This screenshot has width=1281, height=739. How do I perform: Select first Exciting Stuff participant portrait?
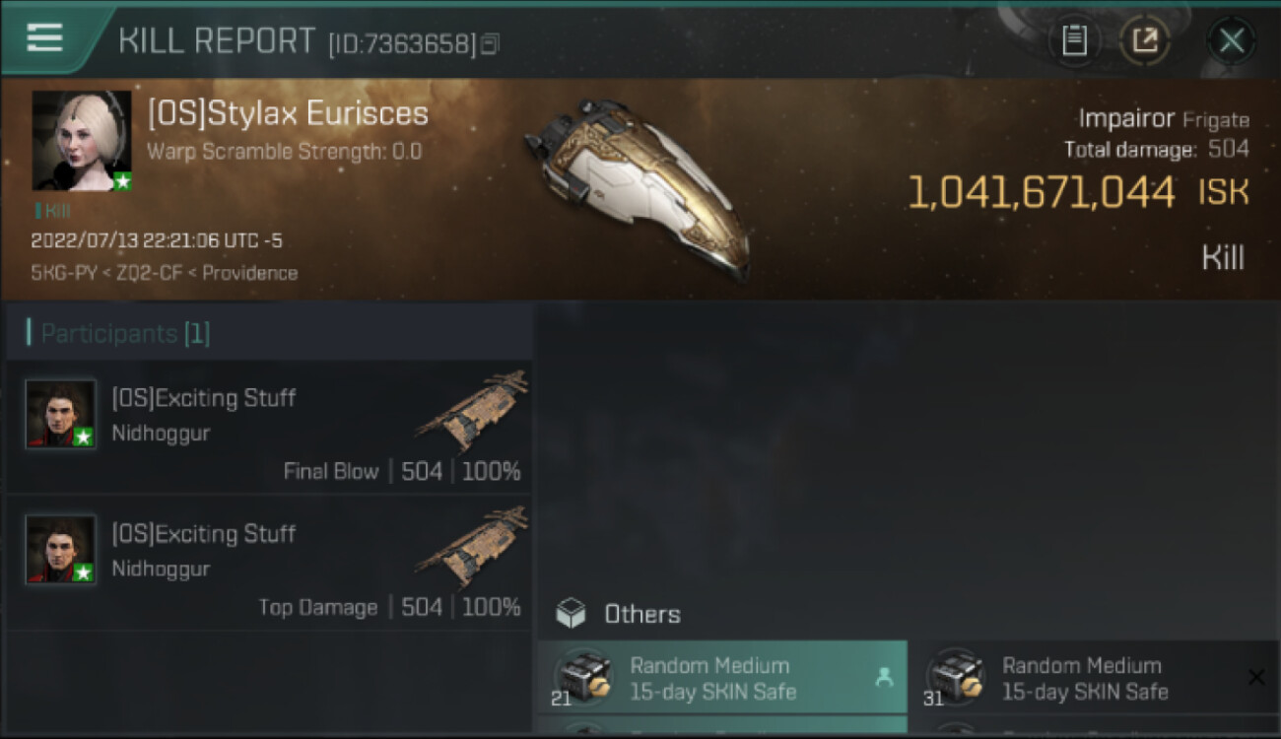[61, 414]
